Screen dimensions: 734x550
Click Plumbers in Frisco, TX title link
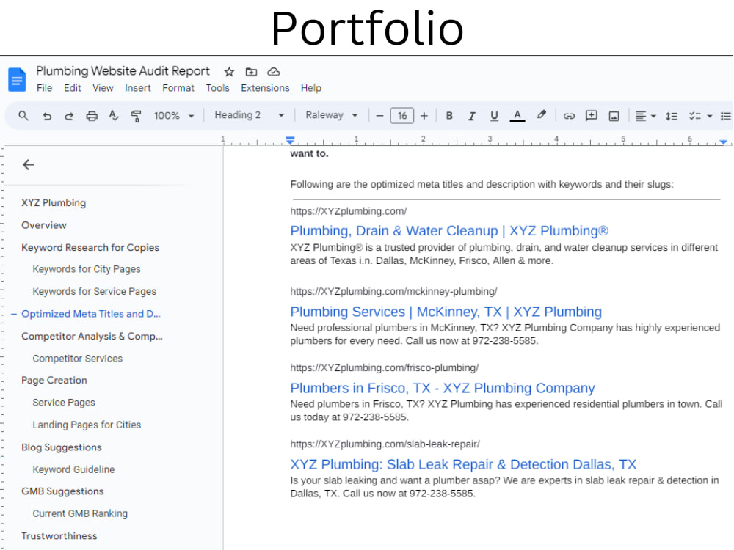click(x=443, y=388)
